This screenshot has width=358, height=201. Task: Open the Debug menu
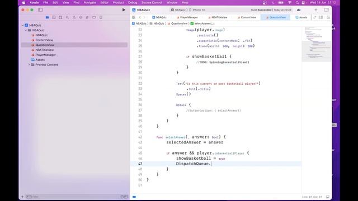point(133,2)
